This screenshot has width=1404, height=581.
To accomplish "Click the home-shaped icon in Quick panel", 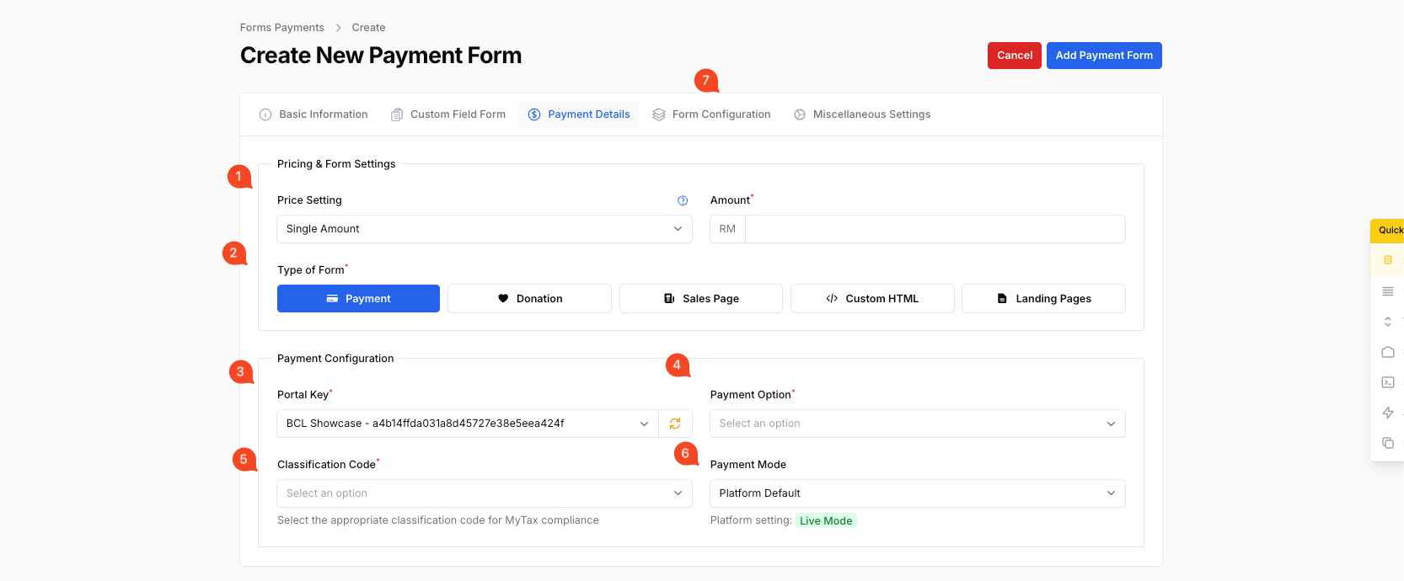I will [1387, 352].
